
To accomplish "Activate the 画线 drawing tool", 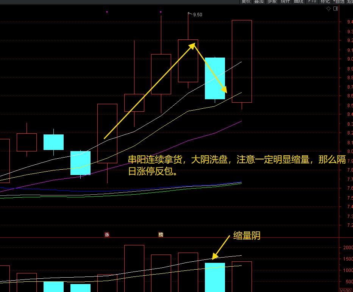I will pyautogui.click(x=298, y=2).
